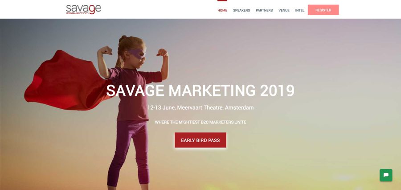
Task: Click the girl's raised fist near the headline
Action: pyautogui.click(x=162, y=53)
